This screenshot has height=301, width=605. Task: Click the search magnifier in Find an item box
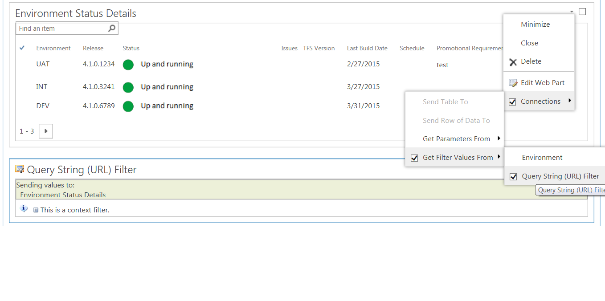click(111, 28)
